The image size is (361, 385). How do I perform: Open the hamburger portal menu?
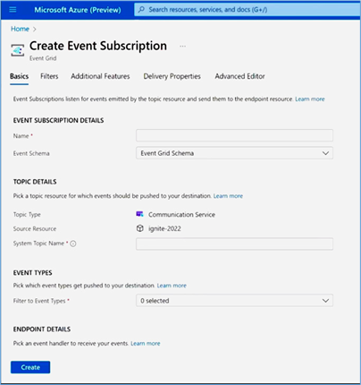click(x=13, y=10)
